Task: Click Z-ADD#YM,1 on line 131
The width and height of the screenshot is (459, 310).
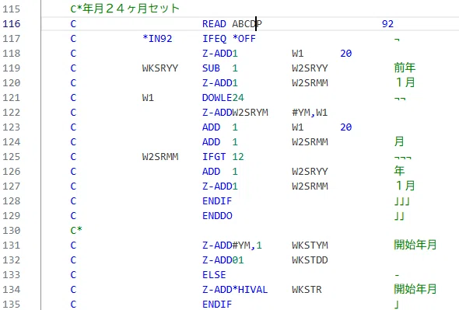Action: 232,245
